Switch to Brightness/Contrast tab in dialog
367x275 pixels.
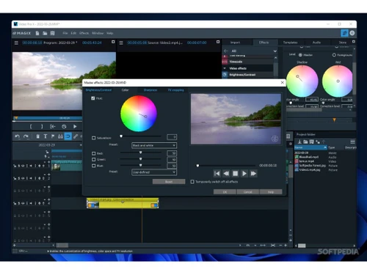click(98, 90)
